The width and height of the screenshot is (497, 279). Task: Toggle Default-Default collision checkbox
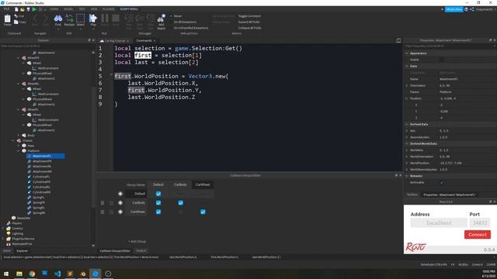[x=158, y=194]
